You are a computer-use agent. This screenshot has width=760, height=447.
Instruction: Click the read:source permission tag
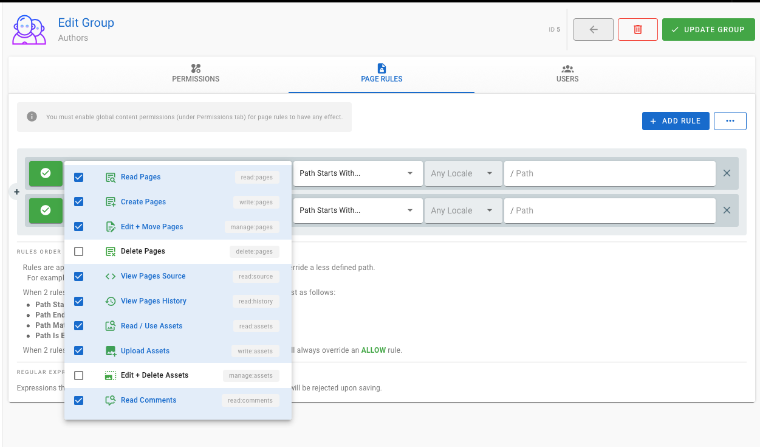click(x=256, y=276)
